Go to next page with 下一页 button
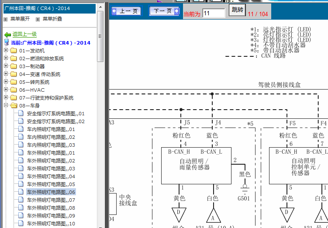Screen dimensions: 328x228 click(164, 11)
